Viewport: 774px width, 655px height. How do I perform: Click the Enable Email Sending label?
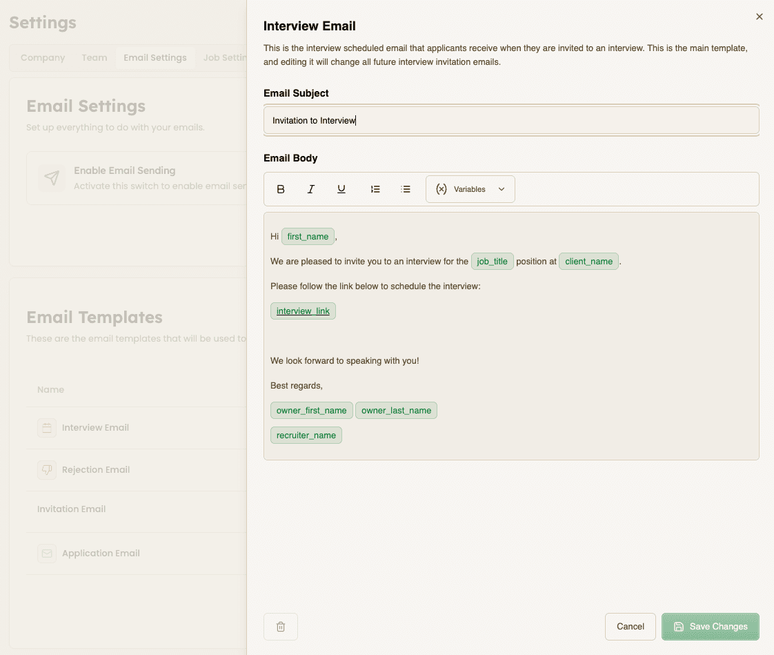125,170
